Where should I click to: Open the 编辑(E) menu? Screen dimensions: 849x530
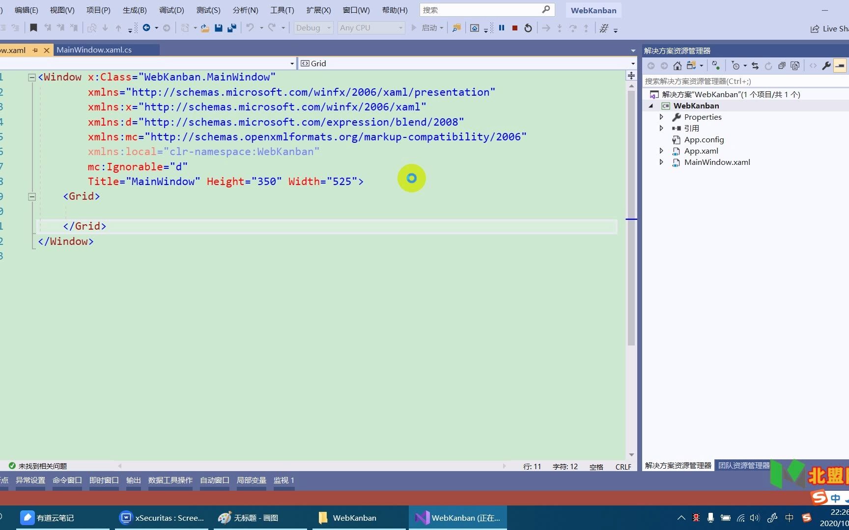click(x=27, y=10)
